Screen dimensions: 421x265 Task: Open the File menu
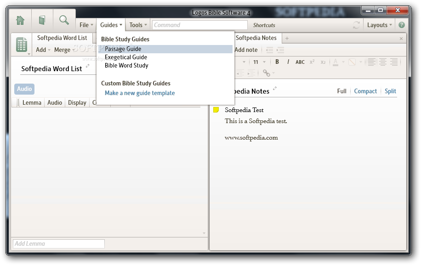pos(86,25)
